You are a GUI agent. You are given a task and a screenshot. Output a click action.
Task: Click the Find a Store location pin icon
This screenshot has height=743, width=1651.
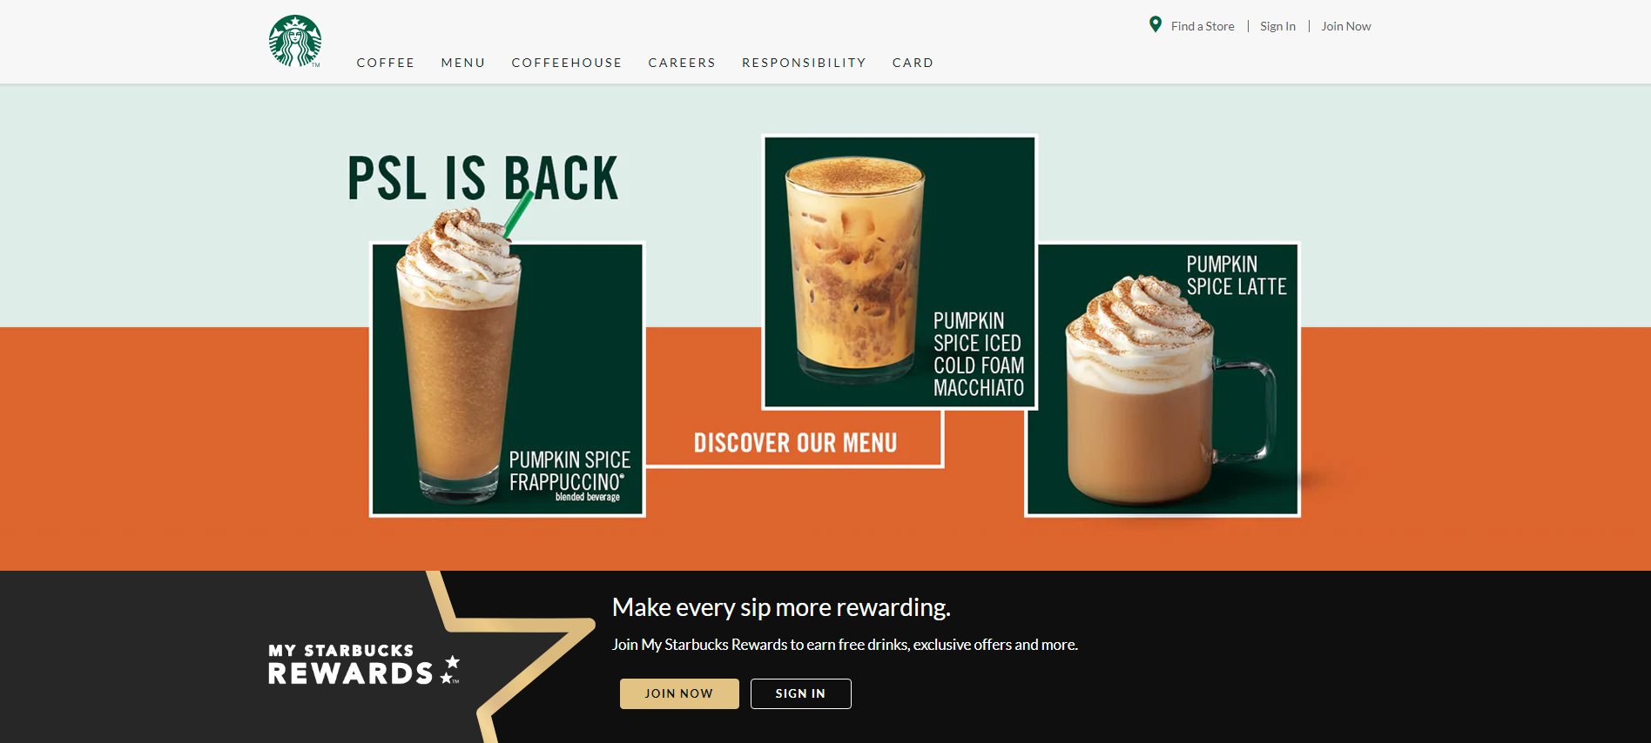(x=1156, y=24)
